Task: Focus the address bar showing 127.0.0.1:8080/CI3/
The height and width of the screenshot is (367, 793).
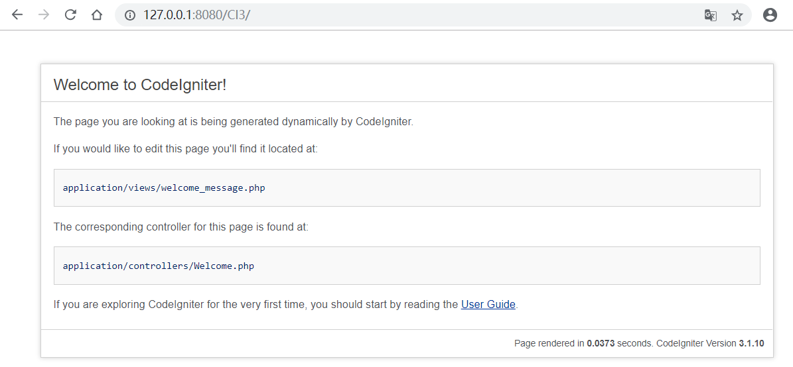Action: 433,15
